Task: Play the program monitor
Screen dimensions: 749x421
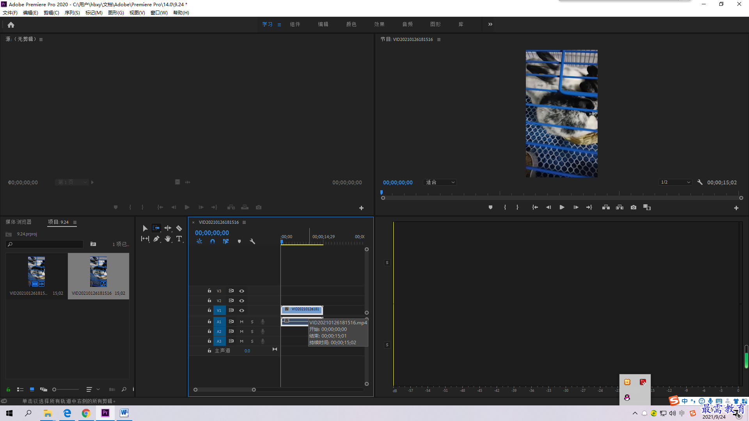Action: (562, 207)
